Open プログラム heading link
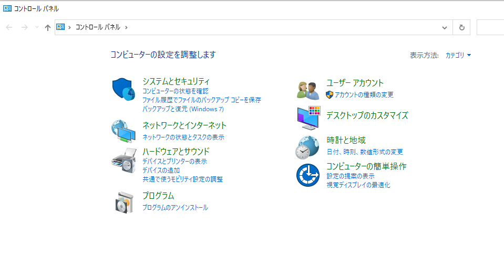The image size is (504, 267). pyautogui.click(x=158, y=196)
